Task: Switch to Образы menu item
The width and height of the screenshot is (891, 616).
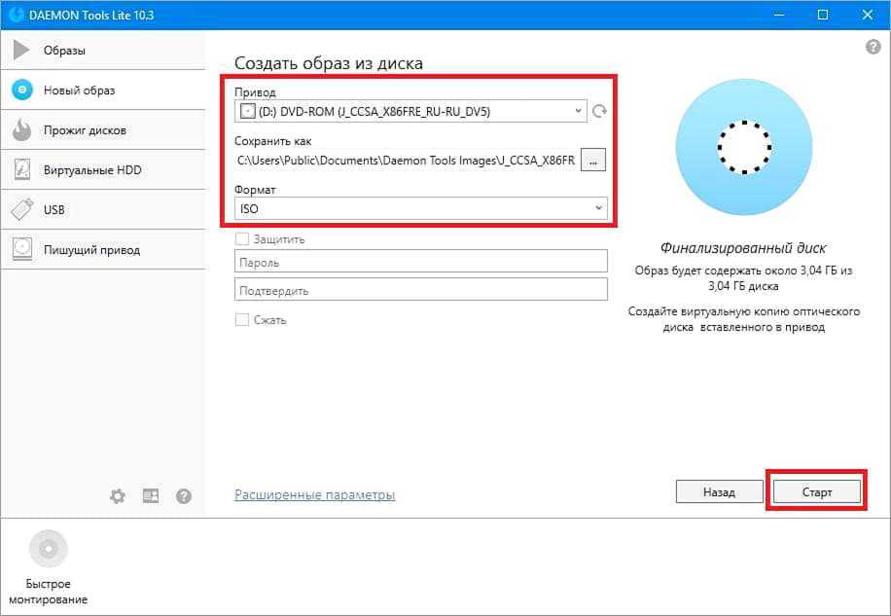Action: click(103, 50)
